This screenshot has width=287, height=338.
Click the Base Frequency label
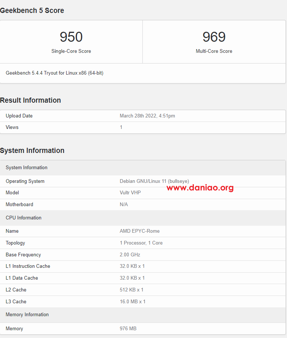tap(23, 255)
